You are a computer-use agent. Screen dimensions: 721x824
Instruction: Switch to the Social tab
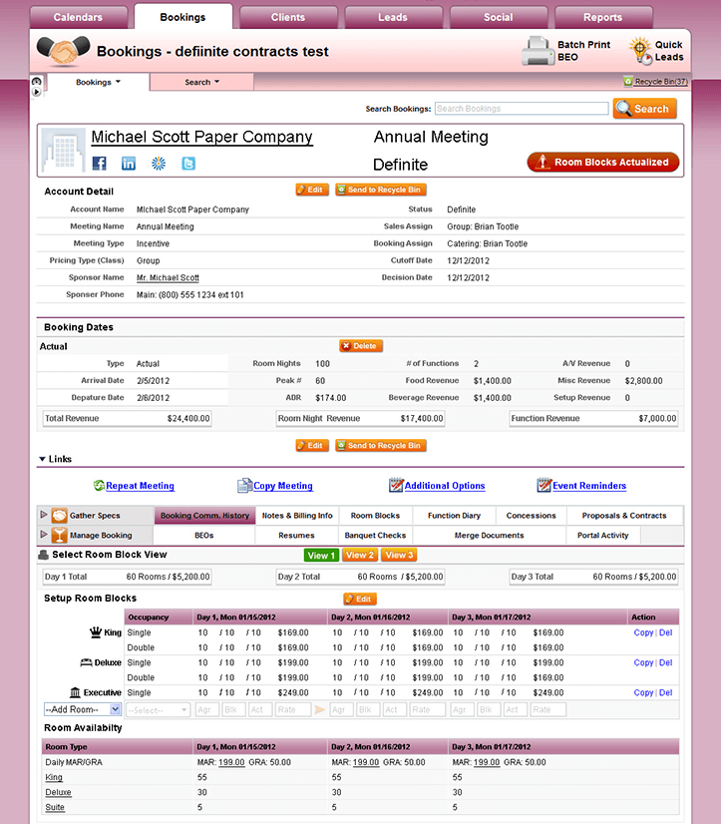coord(499,17)
